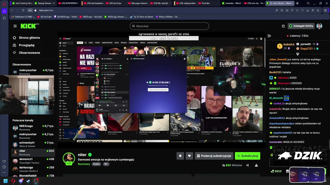Image resolution: width=330 pixels, height=185 pixels.
Task: Click the Polish language tag
Action: pyautogui.click(x=96, y=164)
